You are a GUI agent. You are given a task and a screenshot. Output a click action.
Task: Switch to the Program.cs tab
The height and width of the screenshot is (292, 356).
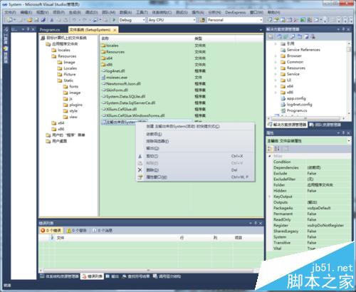pyautogui.click(x=50, y=30)
